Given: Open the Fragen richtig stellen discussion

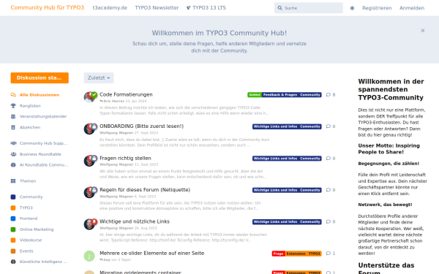Looking at the screenshot, I should [x=125, y=158].
